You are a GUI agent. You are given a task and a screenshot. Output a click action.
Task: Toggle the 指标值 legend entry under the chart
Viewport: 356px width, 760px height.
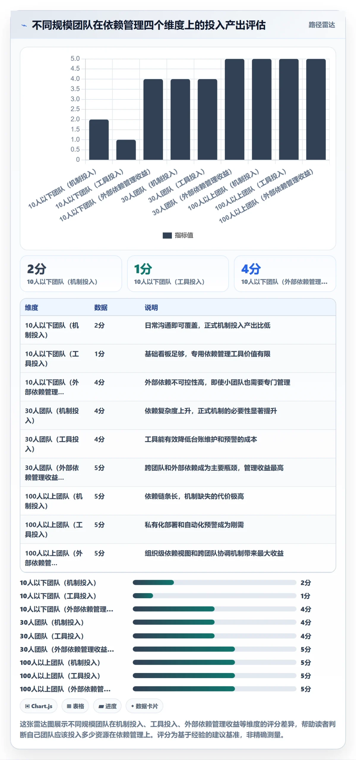(x=178, y=235)
